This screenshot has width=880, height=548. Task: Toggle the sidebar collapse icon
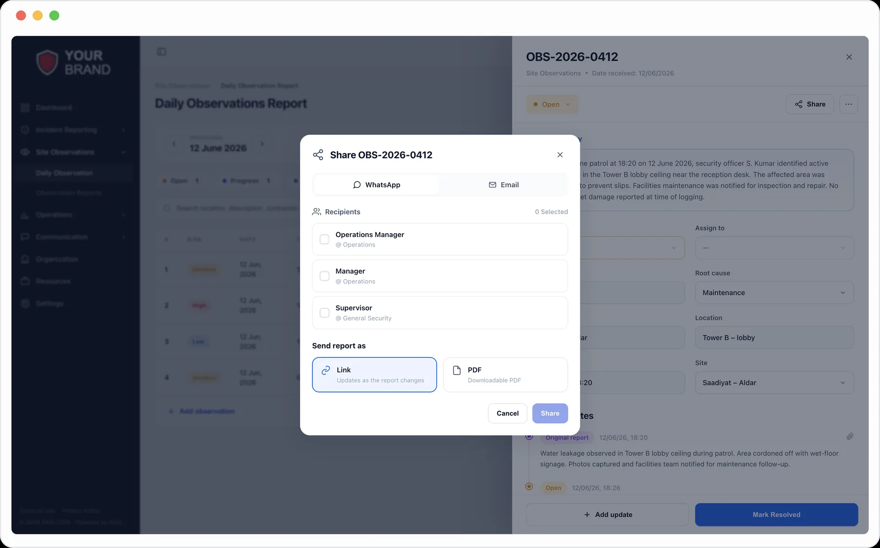click(x=161, y=52)
